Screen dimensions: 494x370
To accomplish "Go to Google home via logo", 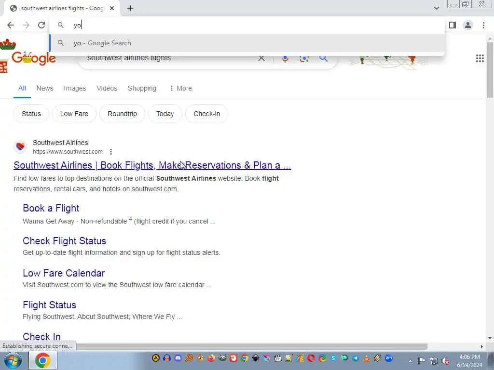I will (34, 58).
